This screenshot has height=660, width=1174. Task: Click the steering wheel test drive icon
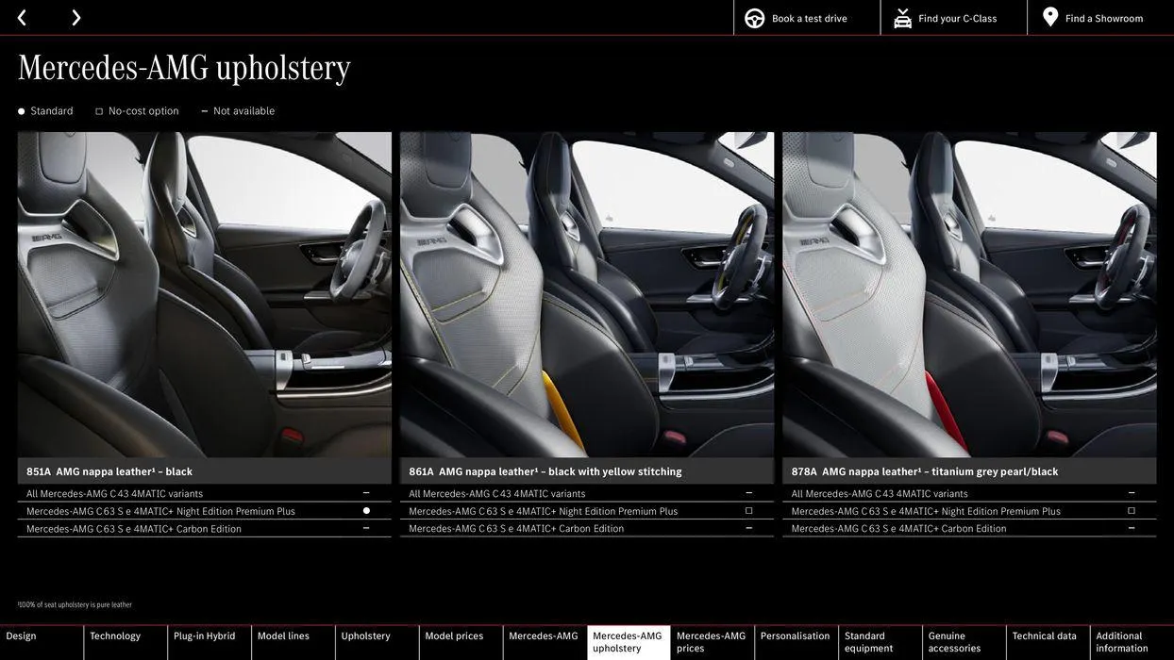click(x=754, y=18)
